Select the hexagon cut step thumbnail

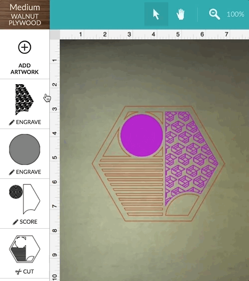pos(25,249)
